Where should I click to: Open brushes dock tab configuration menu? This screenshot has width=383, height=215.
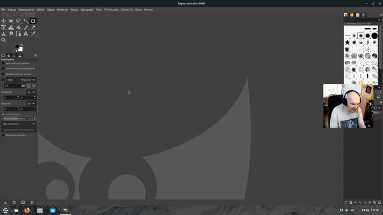pos(381,15)
